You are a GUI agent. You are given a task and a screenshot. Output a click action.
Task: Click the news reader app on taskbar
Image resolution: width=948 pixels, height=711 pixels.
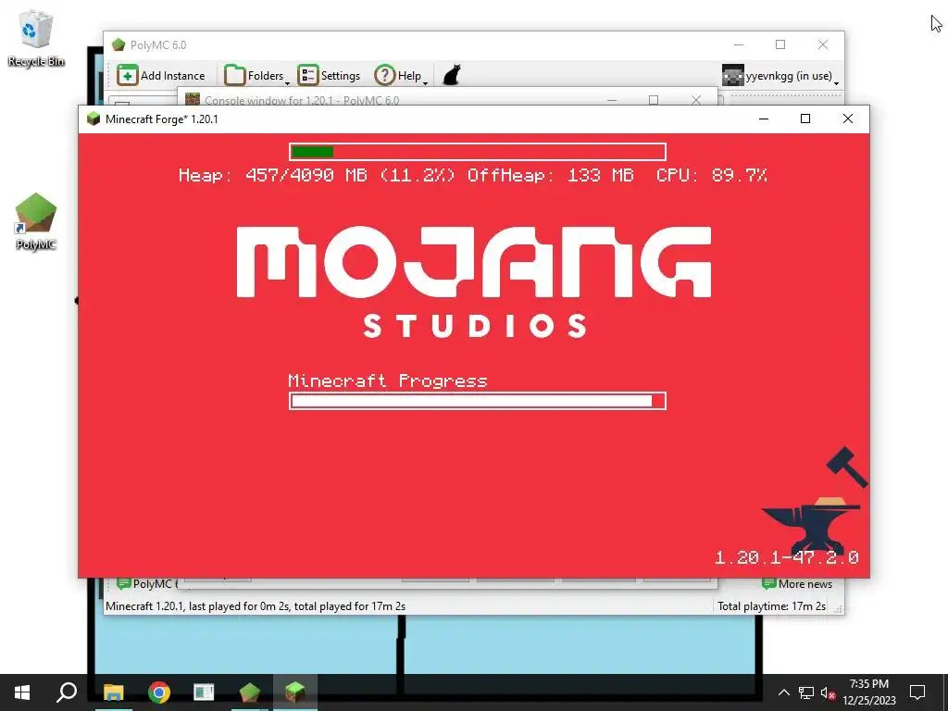204,692
